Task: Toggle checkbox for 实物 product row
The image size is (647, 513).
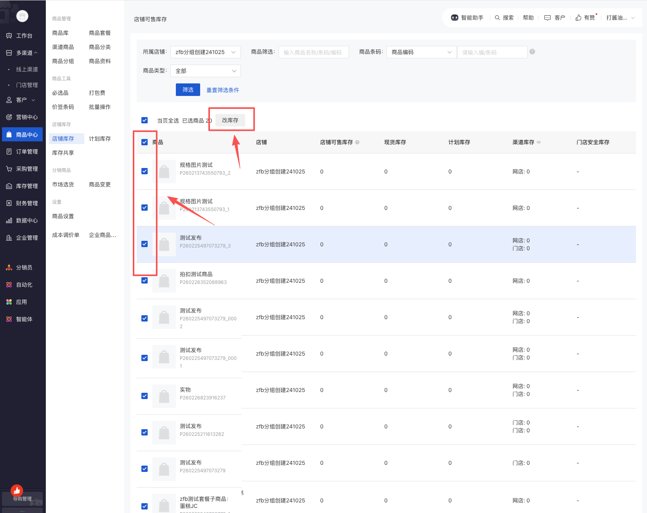Action: [145, 396]
